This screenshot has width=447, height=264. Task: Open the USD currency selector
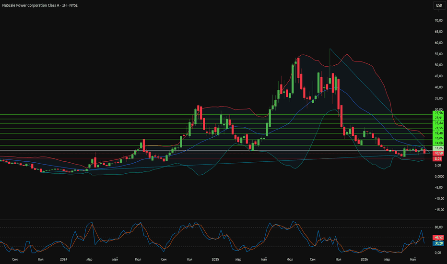coord(439,5)
